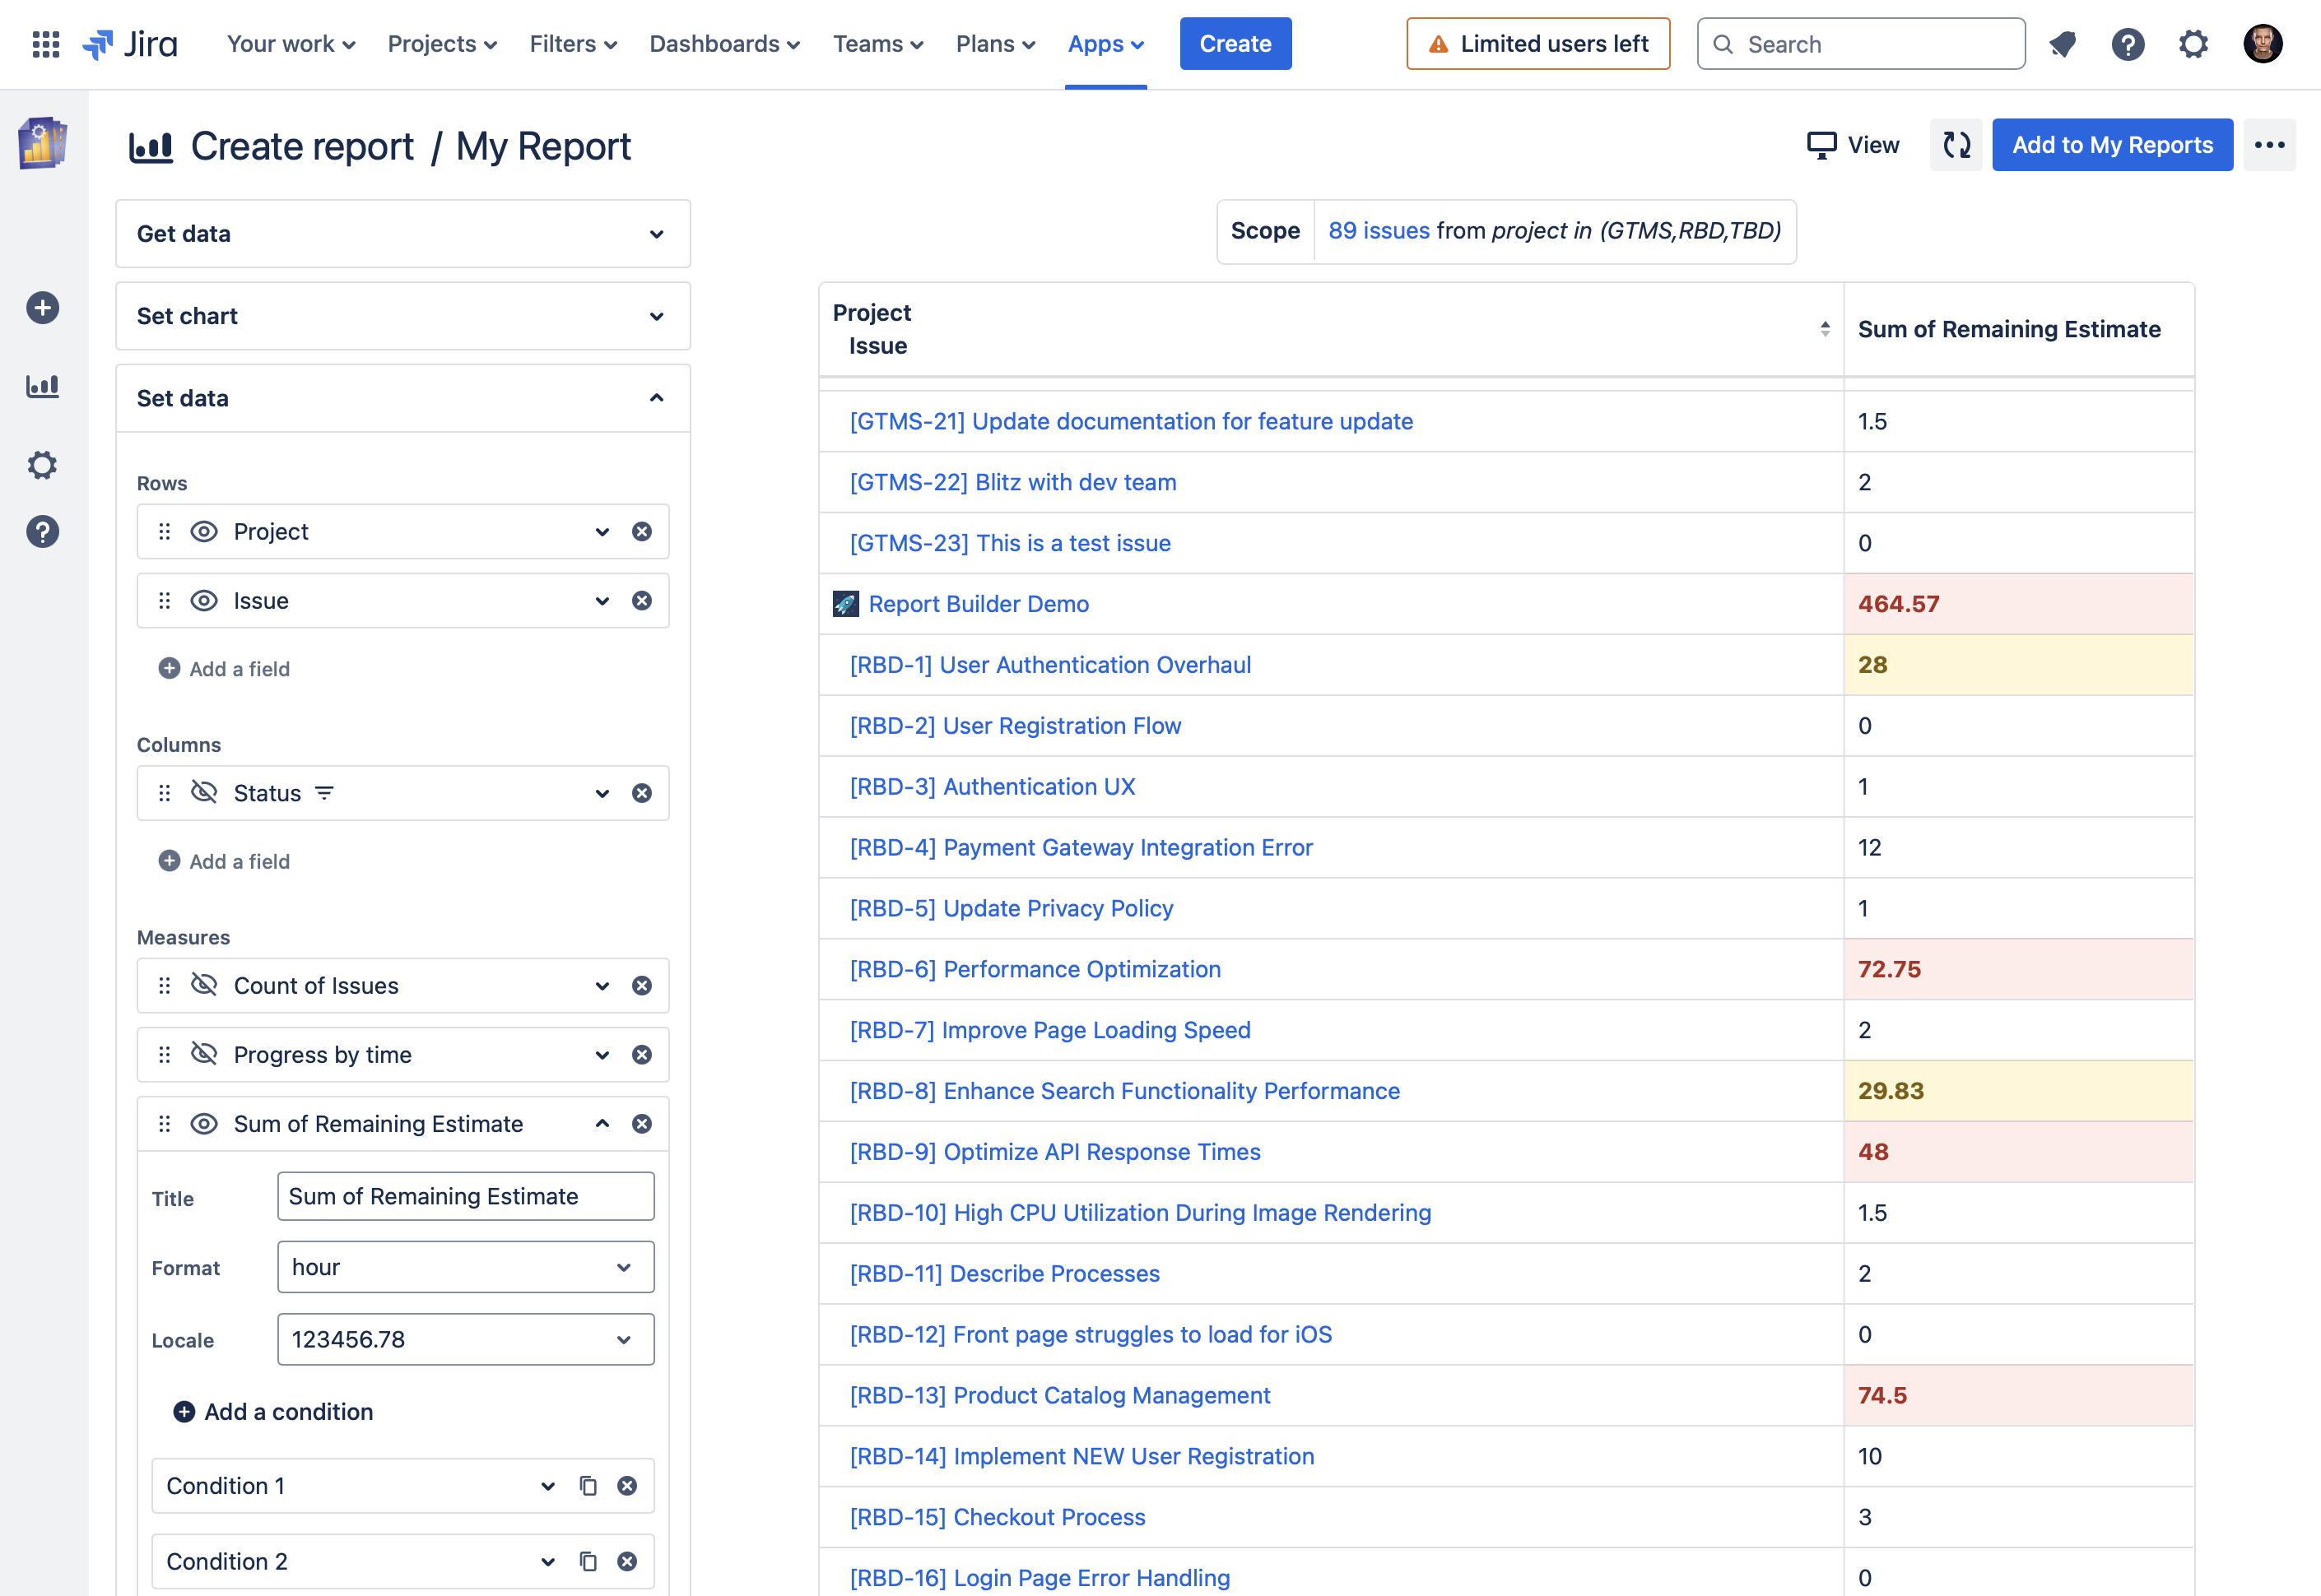This screenshot has height=1596, width=2321.
Task: Toggle visibility of Sum of Remaining Estimate
Action: (x=204, y=1124)
